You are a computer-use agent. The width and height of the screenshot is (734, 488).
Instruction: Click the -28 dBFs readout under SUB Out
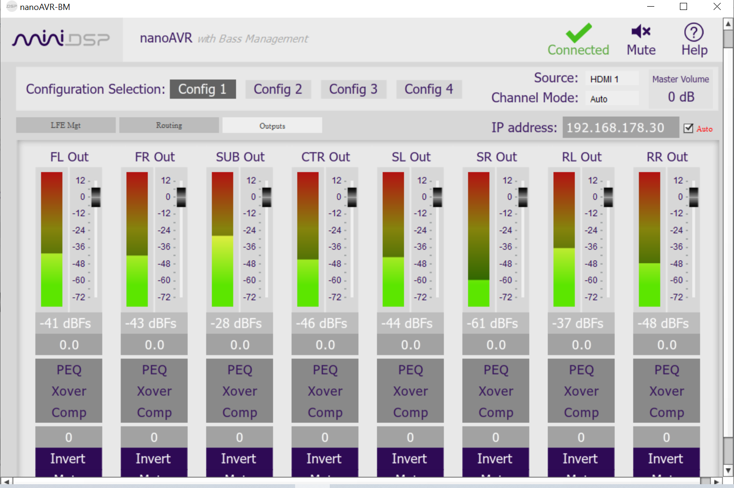point(240,323)
